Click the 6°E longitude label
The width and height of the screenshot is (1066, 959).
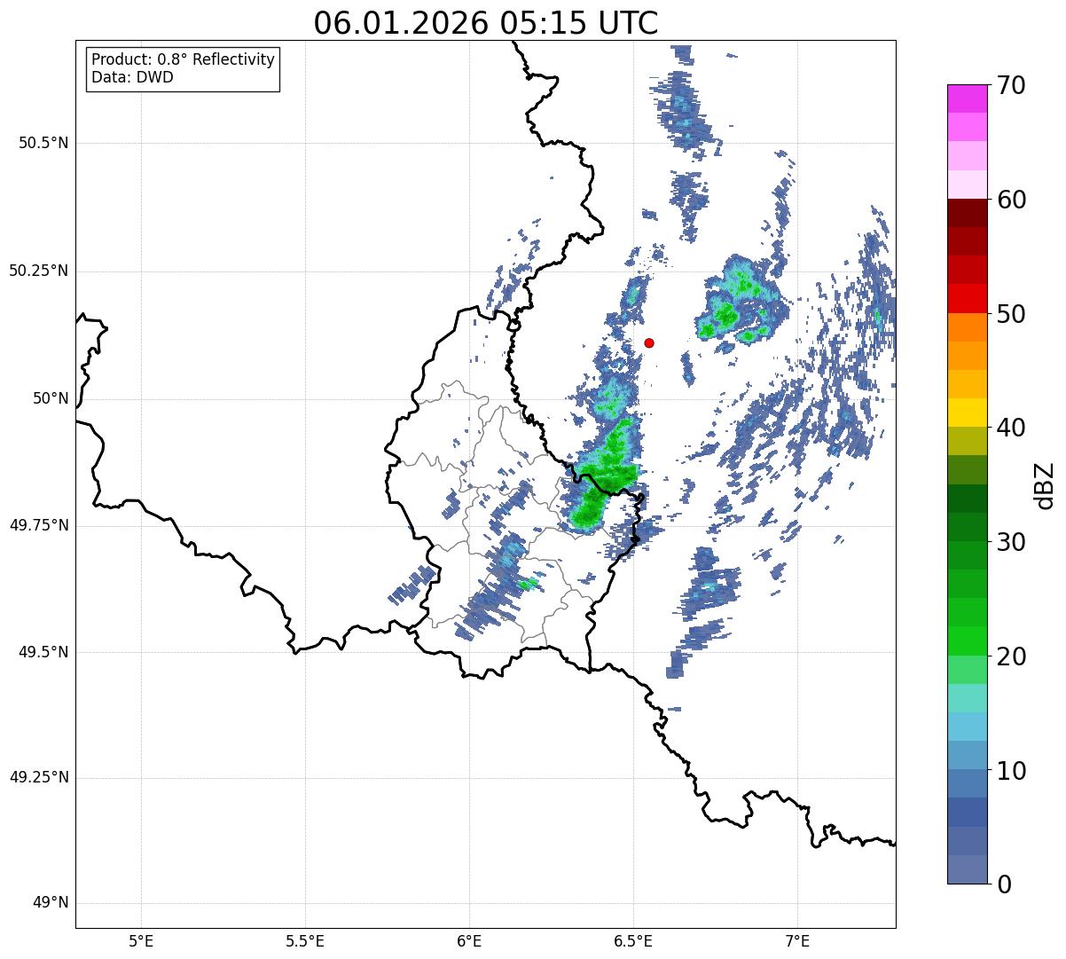(x=469, y=941)
